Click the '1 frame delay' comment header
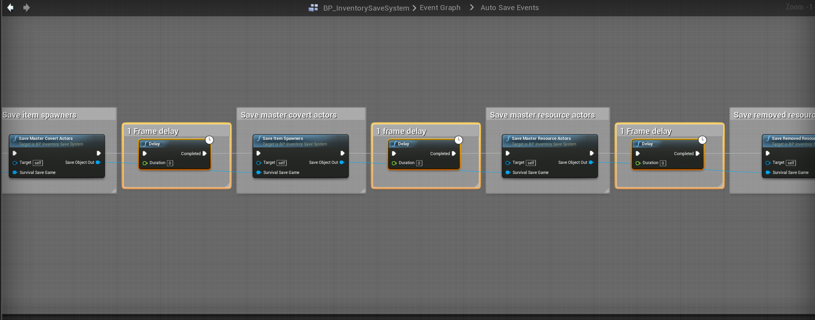Viewport: 815px width, 320px height. [401, 131]
